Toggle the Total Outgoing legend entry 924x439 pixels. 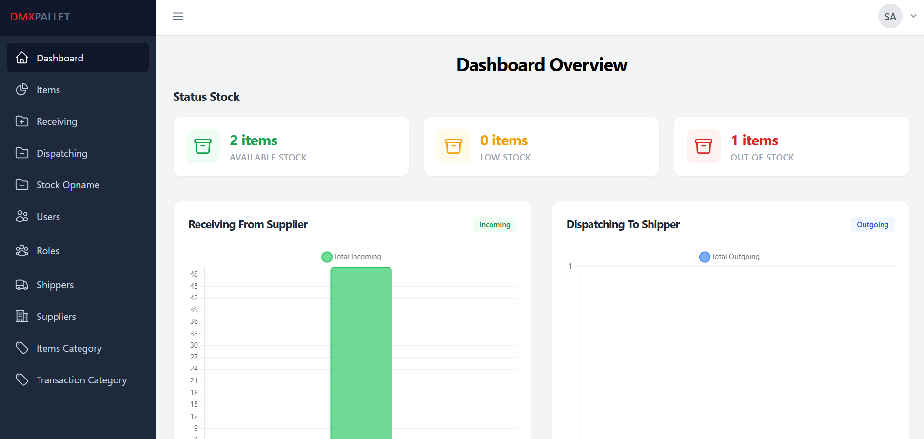pyautogui.click(x=729, y=257)
